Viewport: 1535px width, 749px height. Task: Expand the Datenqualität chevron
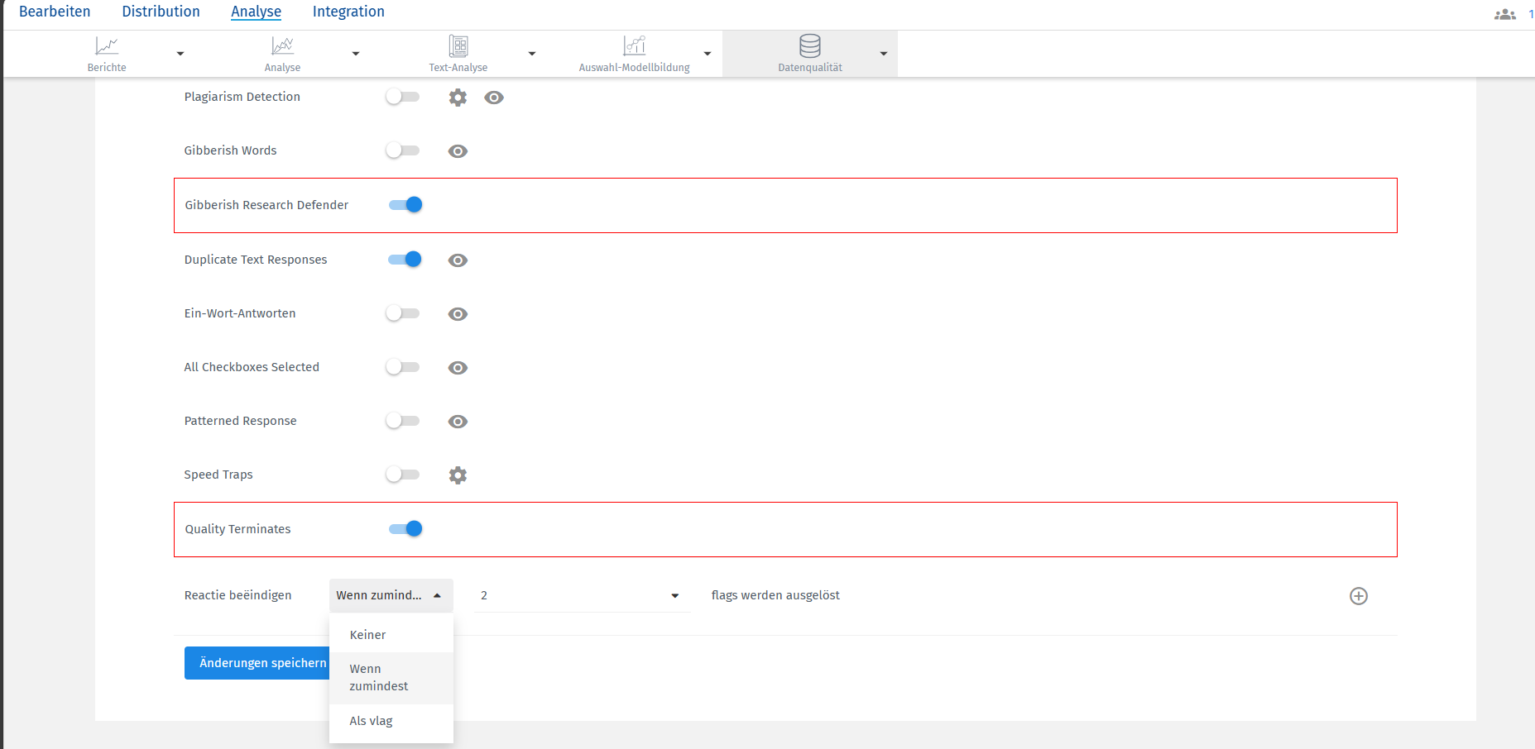(883, 53)
